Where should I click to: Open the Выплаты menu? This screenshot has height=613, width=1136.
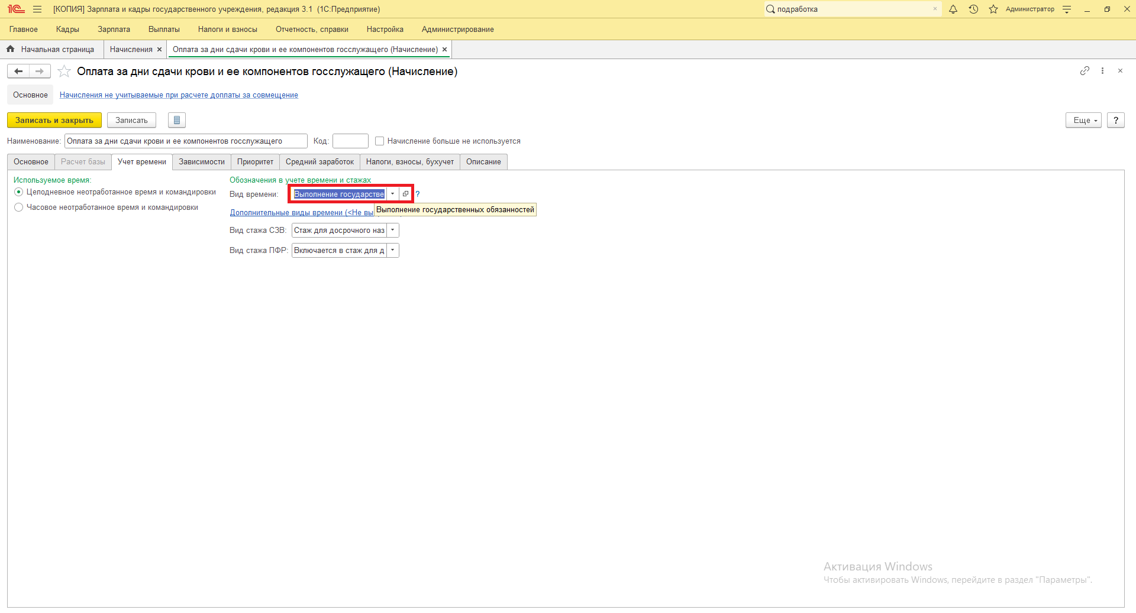coord(164,29)
